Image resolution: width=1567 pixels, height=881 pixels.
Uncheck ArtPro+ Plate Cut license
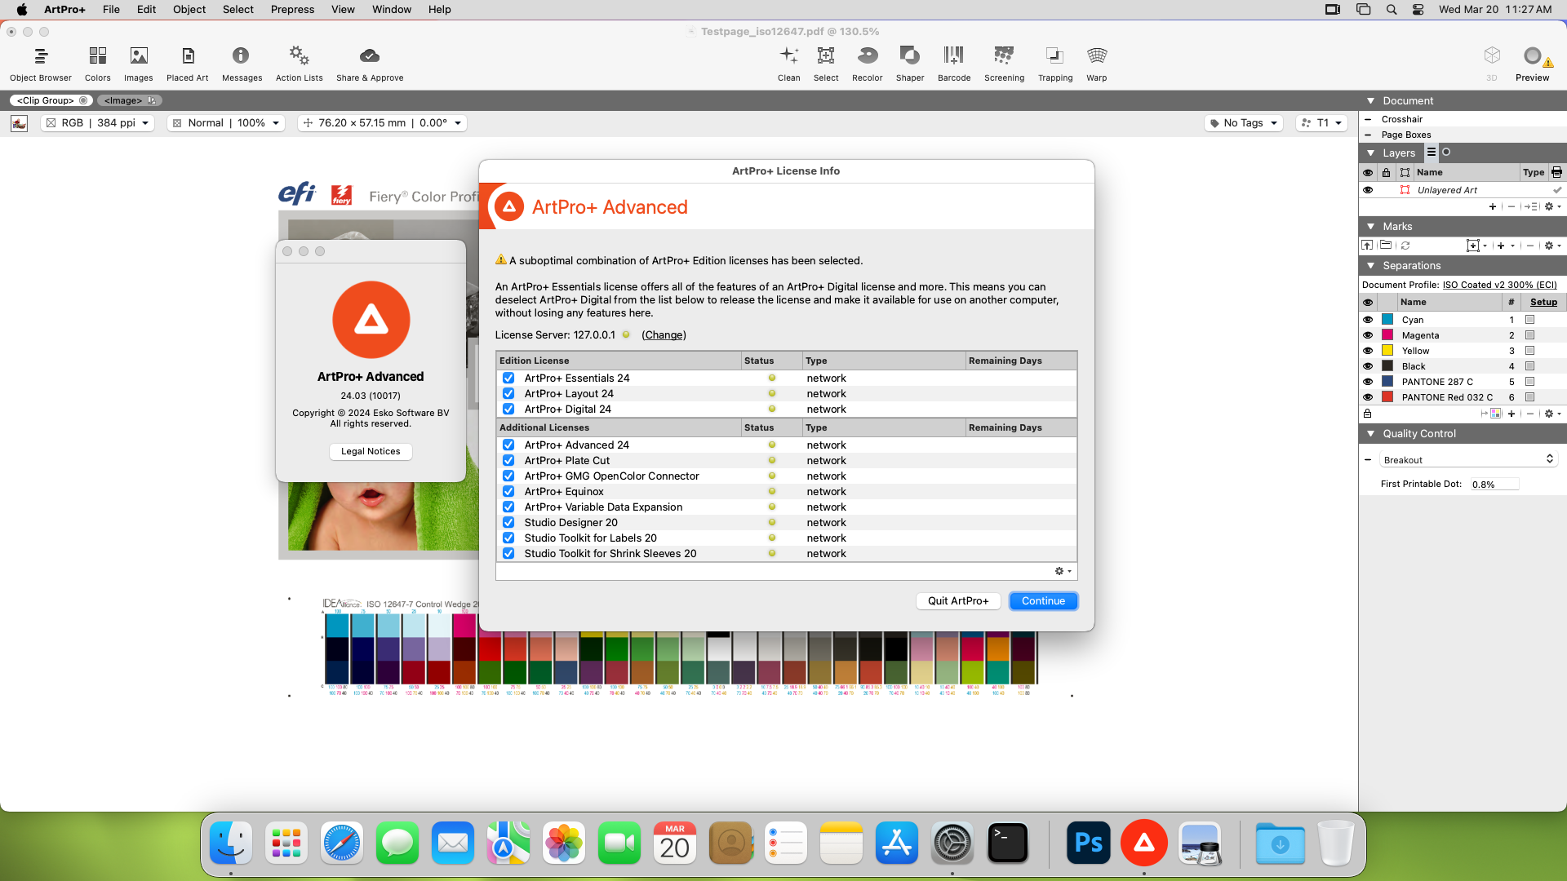pyautogui.click(x=508, y=461)
